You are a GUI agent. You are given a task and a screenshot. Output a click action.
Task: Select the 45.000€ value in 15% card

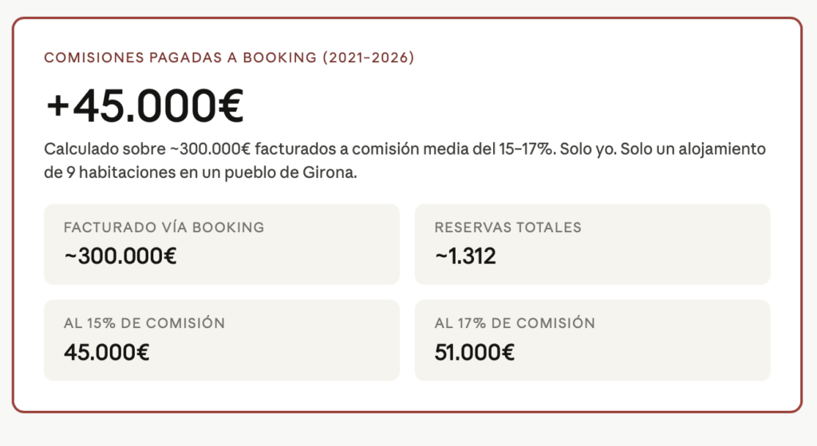point(106,352)
